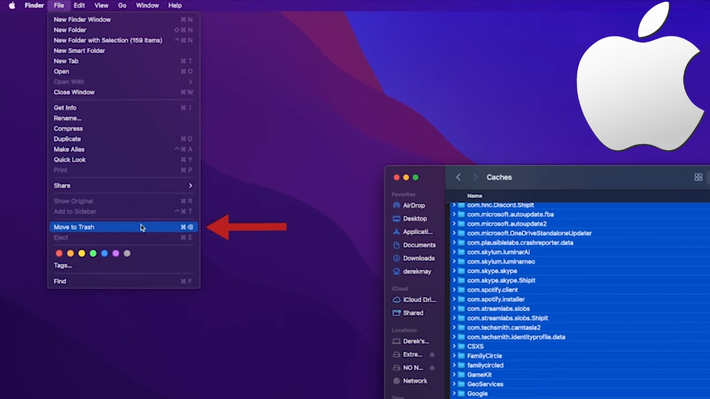Choose Quick Look from File menu
Screen dimensions: 710x399
123,160
